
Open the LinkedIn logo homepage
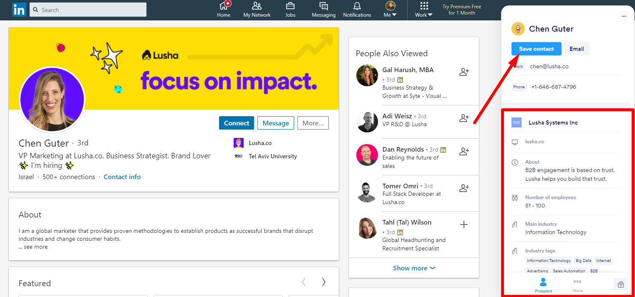coord(19,9)
